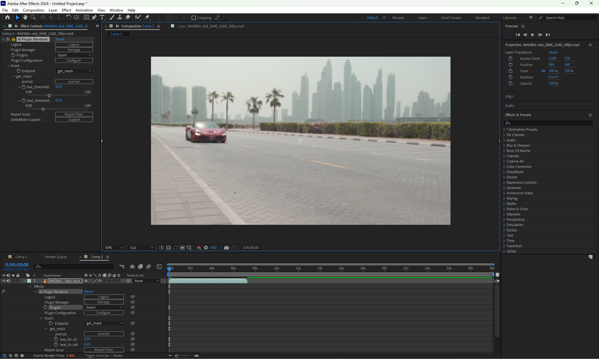
Task: Click the Configure button in Effect Controls
Action: coord(74,60)
